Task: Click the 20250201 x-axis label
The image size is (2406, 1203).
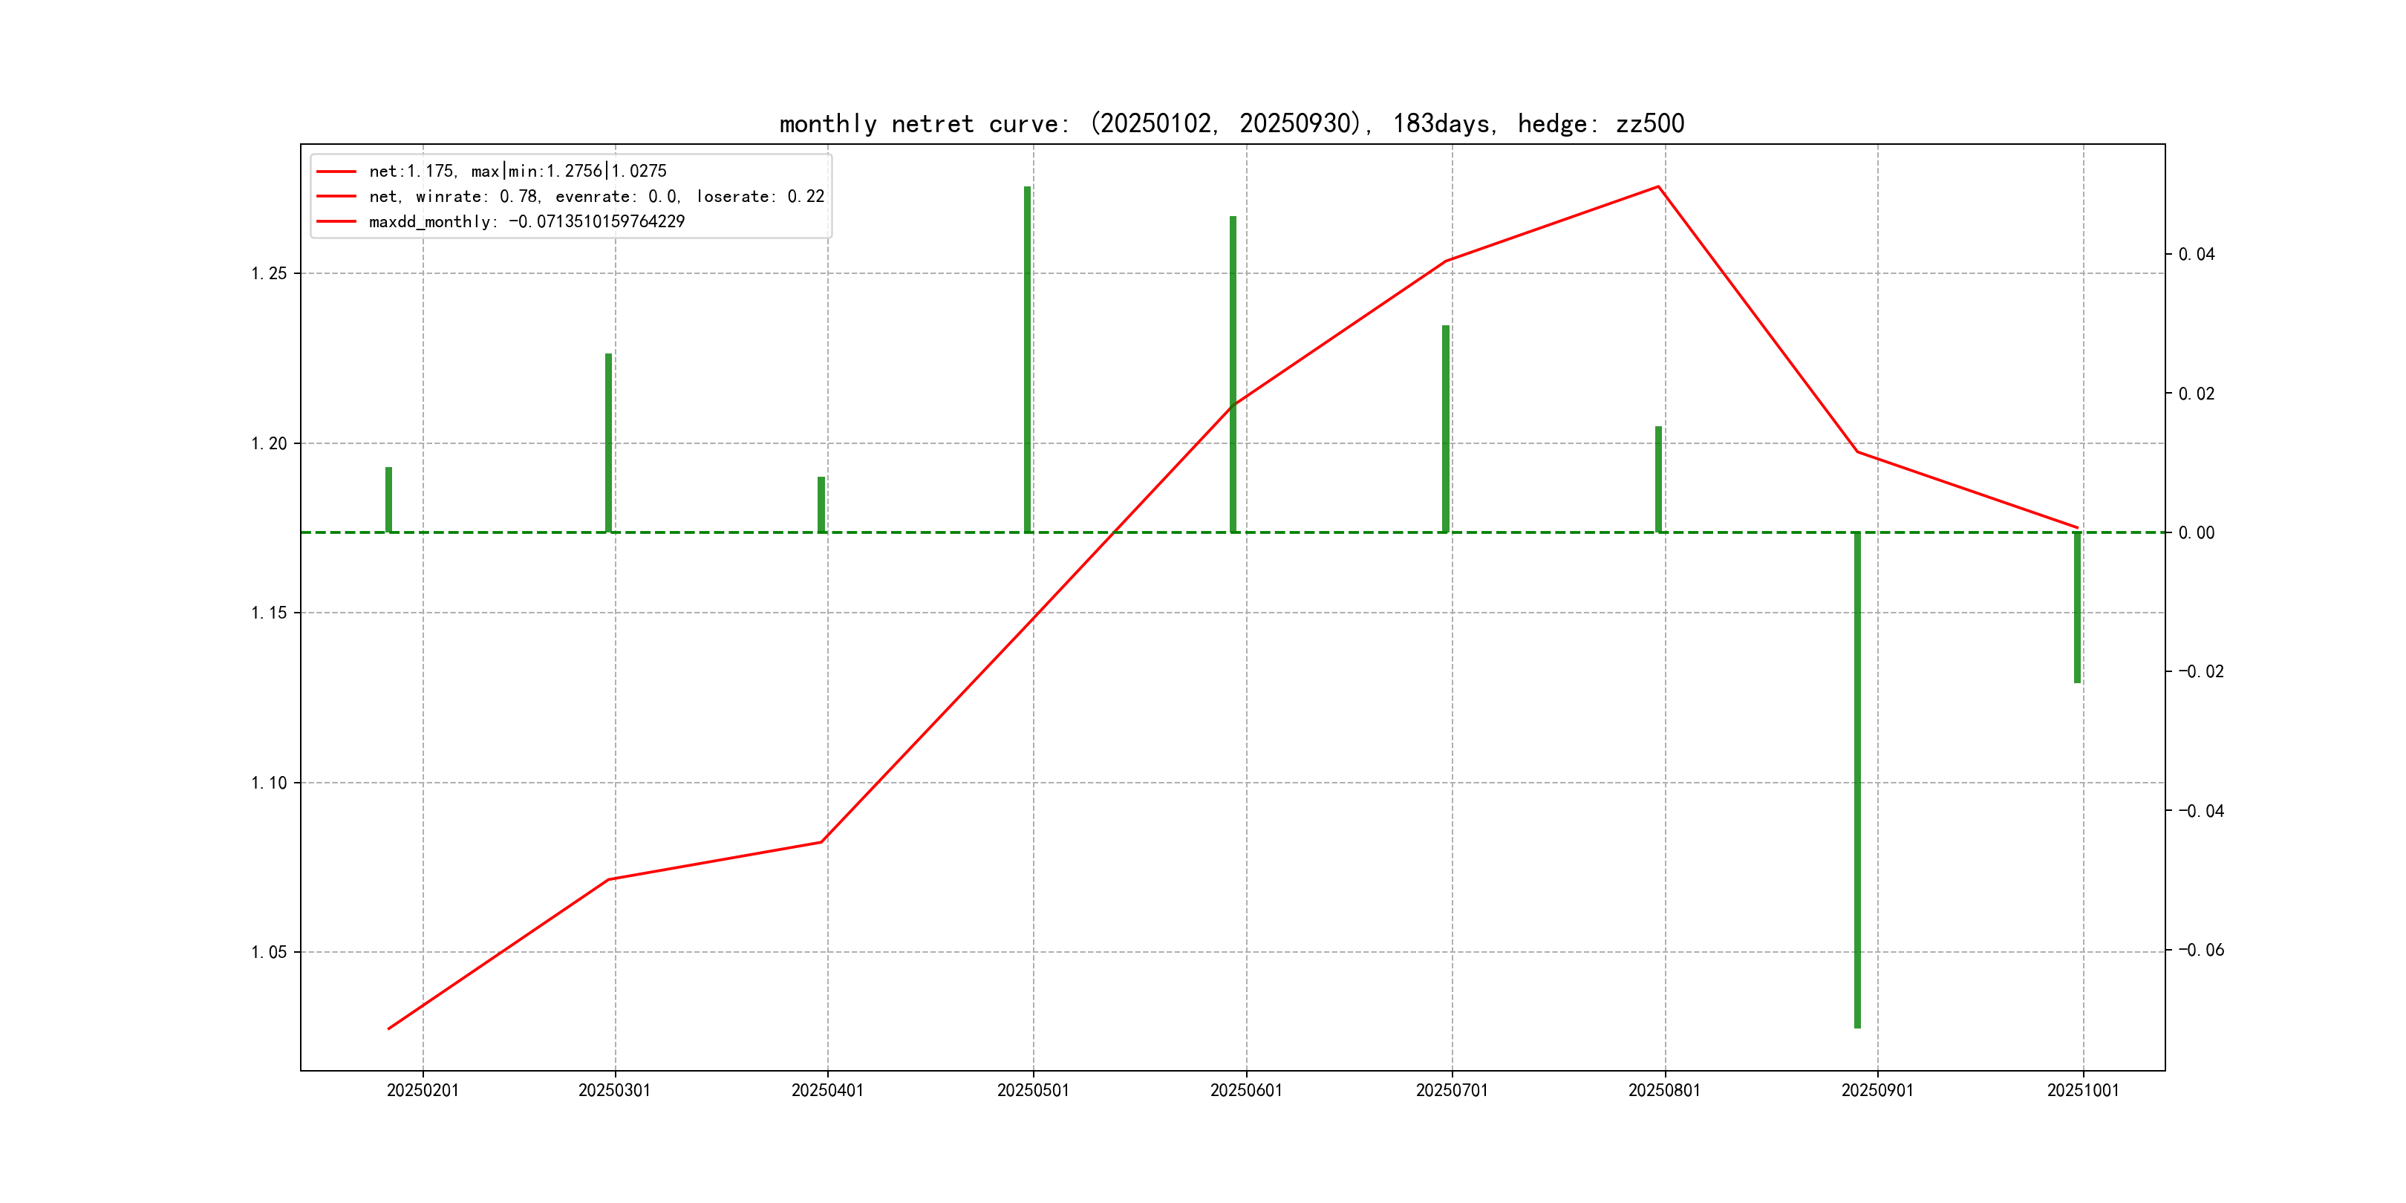Action: 423,1090
